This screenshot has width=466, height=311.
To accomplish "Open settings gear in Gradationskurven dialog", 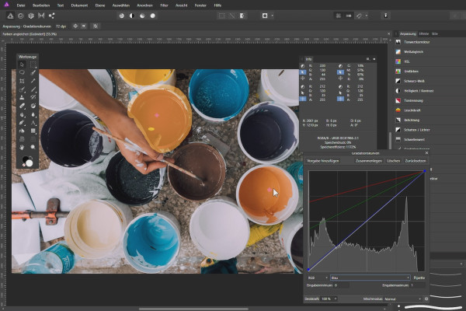I will pyautogui.click(x=426, y=299).
